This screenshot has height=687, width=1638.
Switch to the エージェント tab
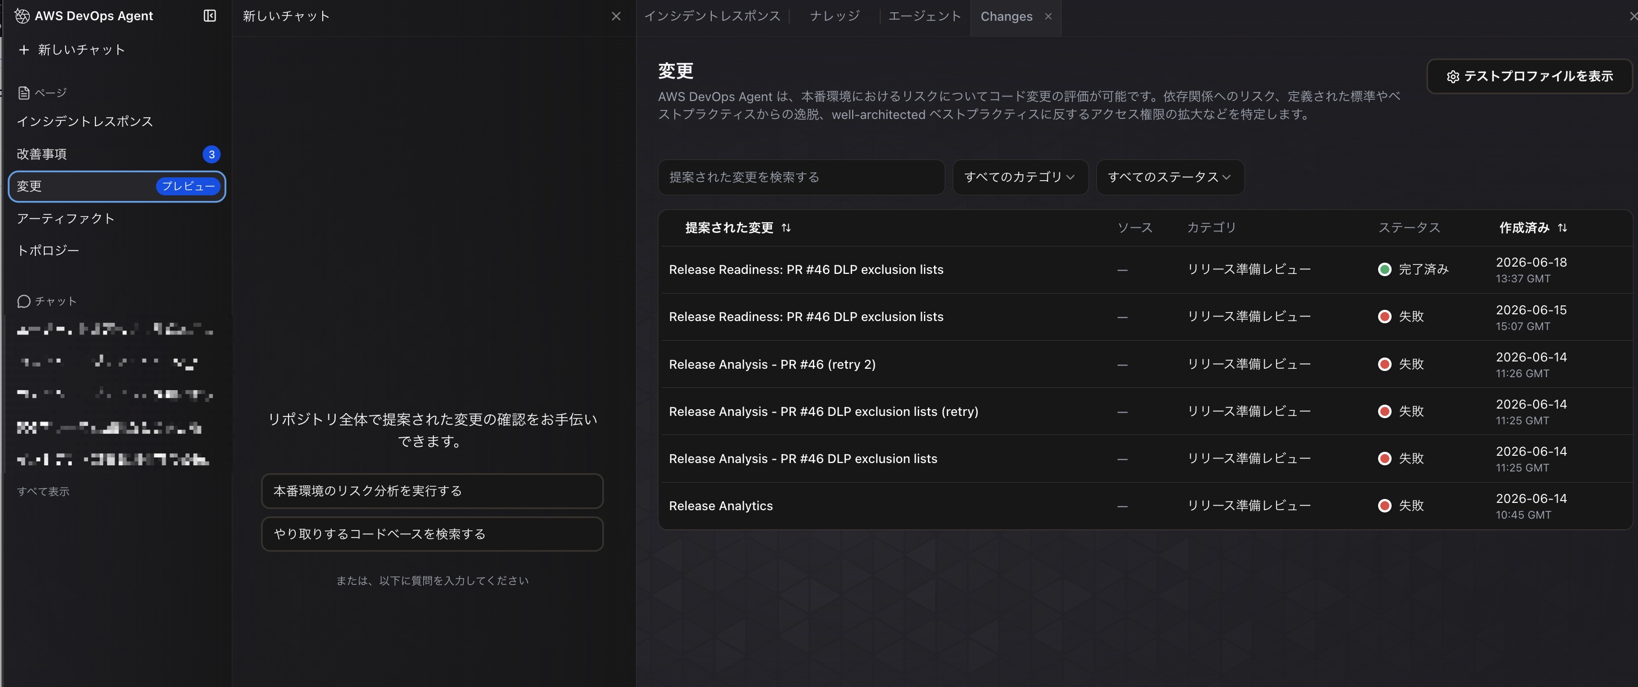pyautogui.click(x=924, y=16)
